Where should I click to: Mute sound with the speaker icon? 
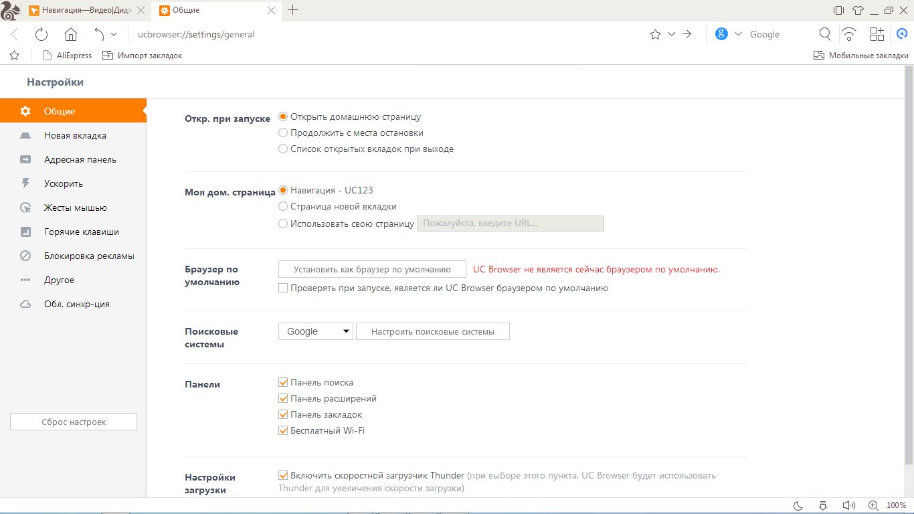[x=848, y=505]
